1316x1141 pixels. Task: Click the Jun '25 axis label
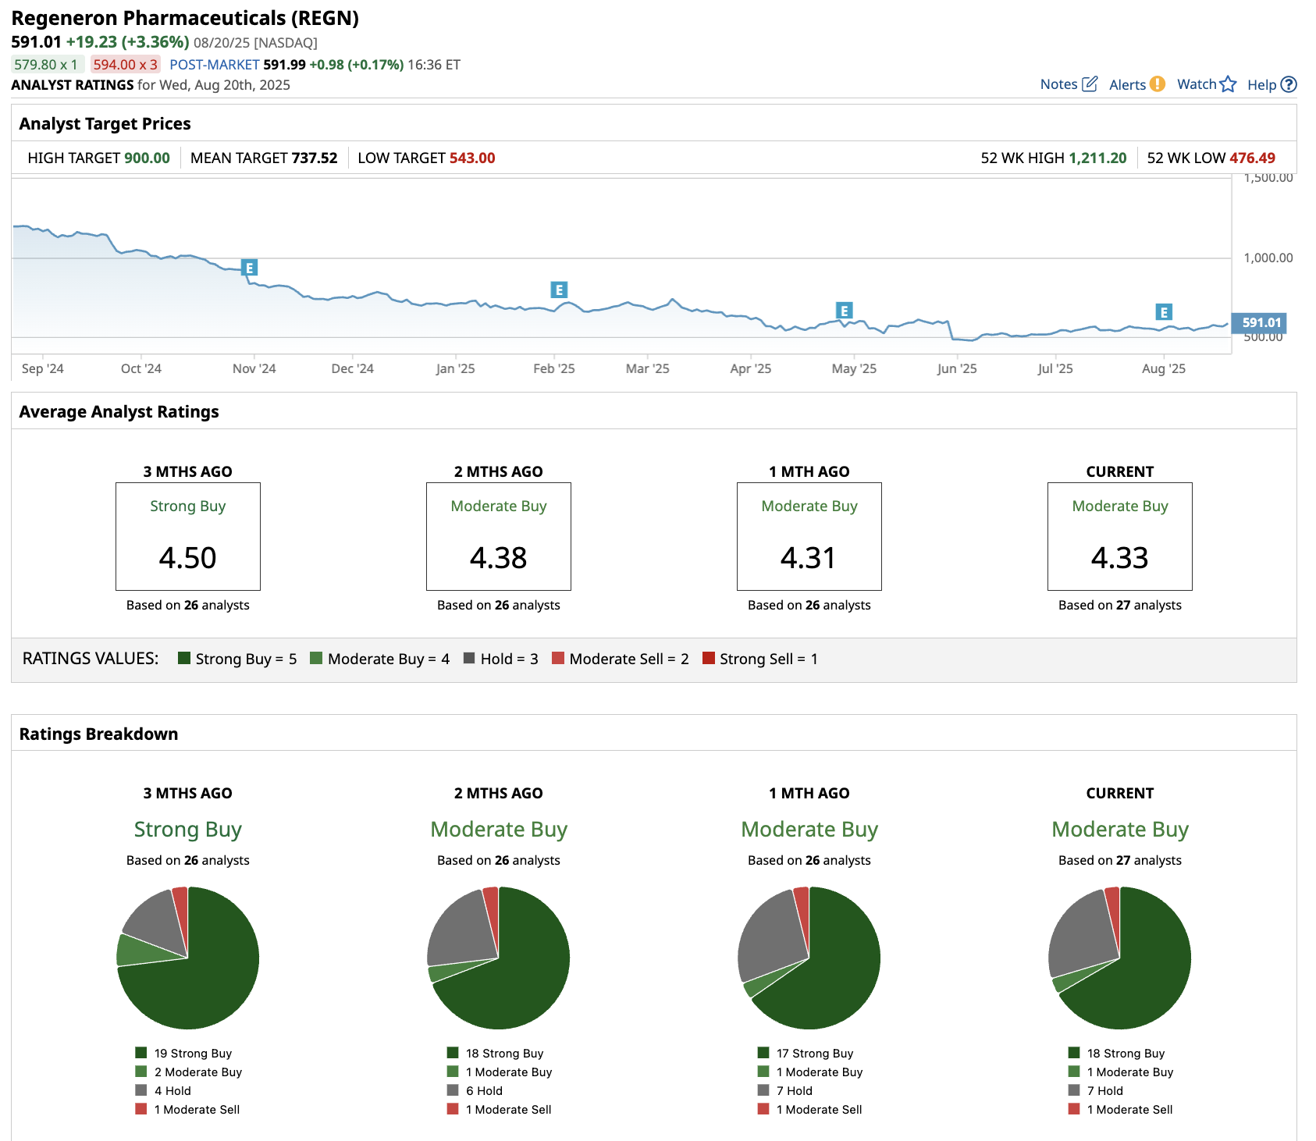coord(957,368)
